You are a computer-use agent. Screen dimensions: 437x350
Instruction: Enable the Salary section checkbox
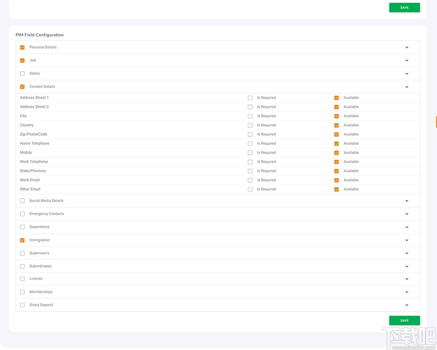click(22, 74)
